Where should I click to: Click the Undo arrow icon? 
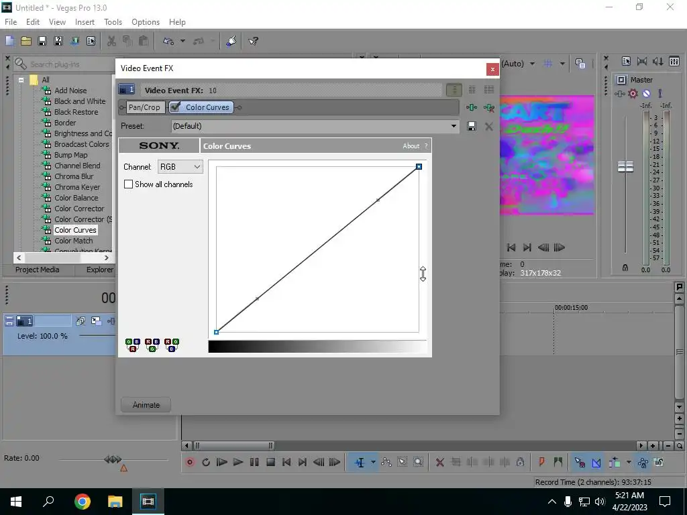(x=168, y=41)
